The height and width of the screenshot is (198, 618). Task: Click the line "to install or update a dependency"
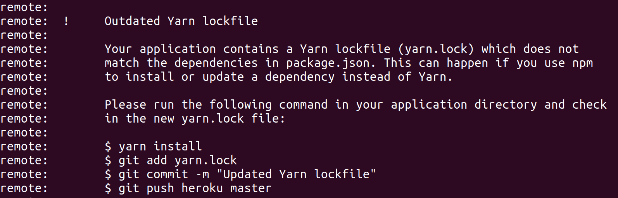(219, 77)
